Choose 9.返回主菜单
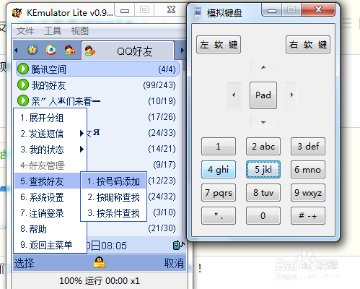The width and height of the screenshot is (360, 289). pos(50,245)
